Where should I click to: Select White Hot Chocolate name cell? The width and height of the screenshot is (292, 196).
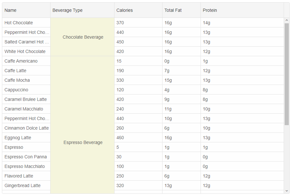pyautogui.click(x=26, y=51)
